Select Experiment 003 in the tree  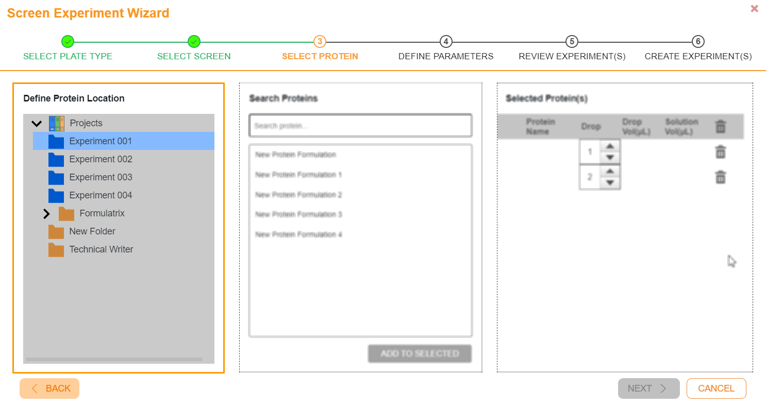pyautogui.click(x=101, y=177)
